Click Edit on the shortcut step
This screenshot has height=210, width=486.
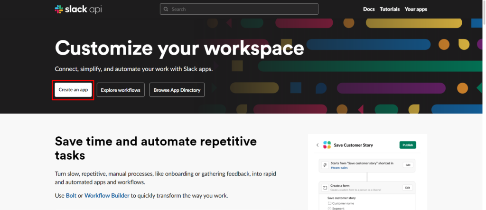point(408,165)
